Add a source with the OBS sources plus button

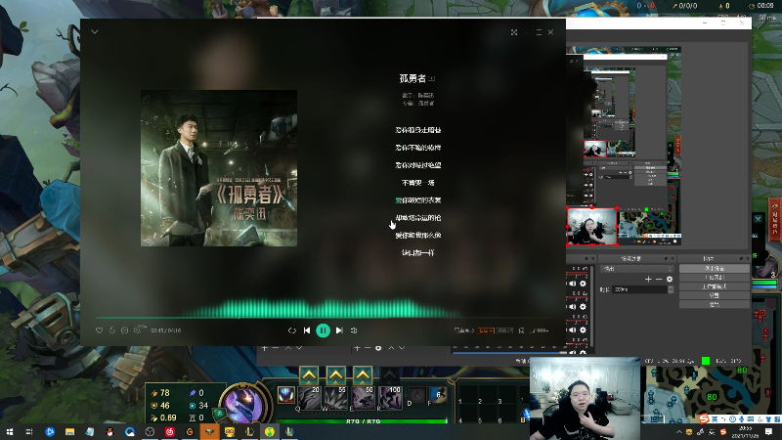point(357,348)
